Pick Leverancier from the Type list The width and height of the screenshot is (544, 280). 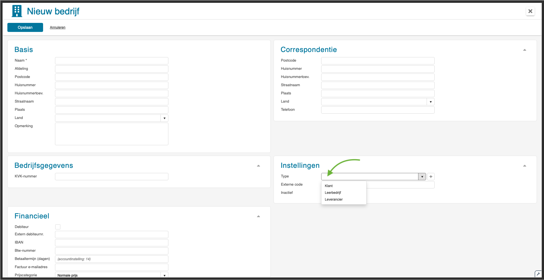click(334, 199)
